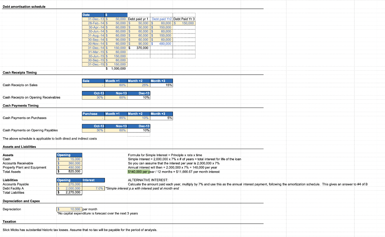Click the 25% cell in Cash Receipts on Sales

click(139, 85)
